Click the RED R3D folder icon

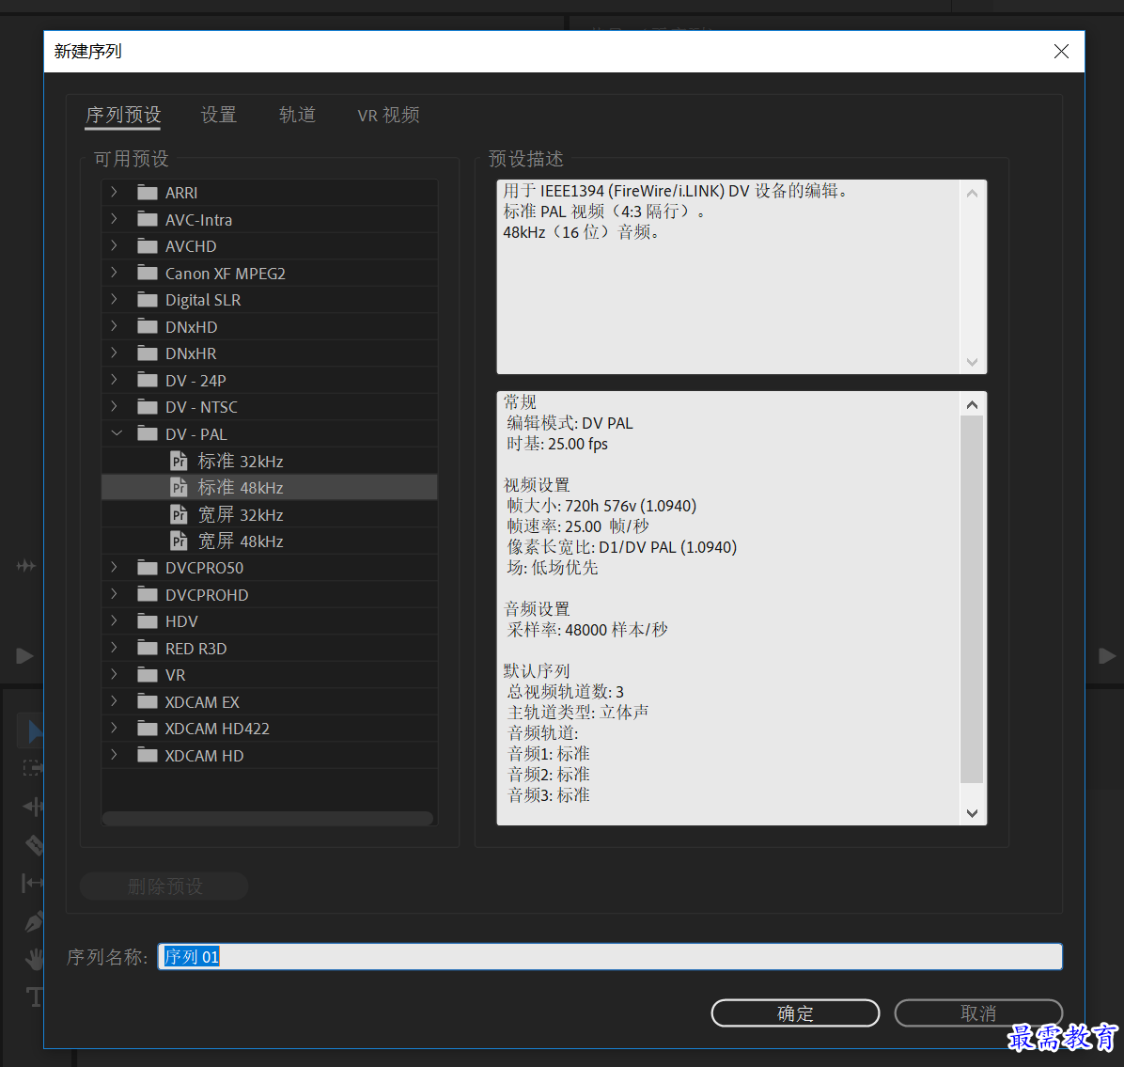click(148, 648)
